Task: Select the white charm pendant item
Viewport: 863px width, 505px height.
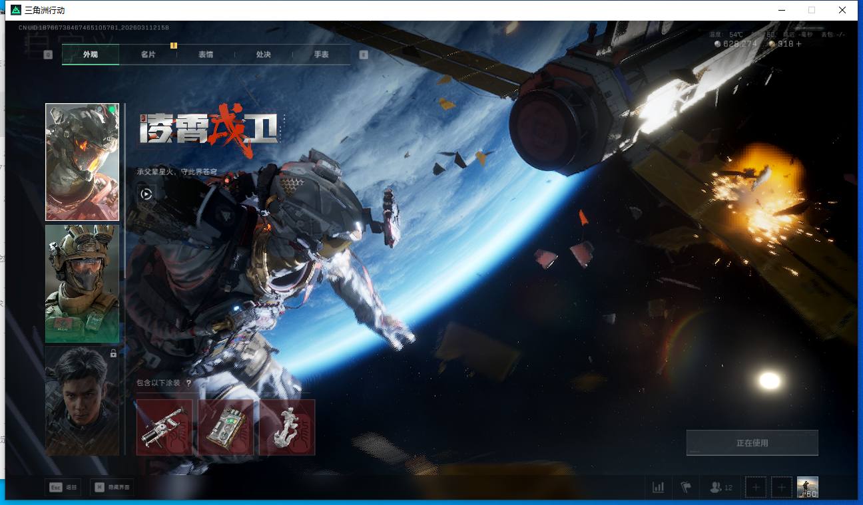Action: (287, 427)
